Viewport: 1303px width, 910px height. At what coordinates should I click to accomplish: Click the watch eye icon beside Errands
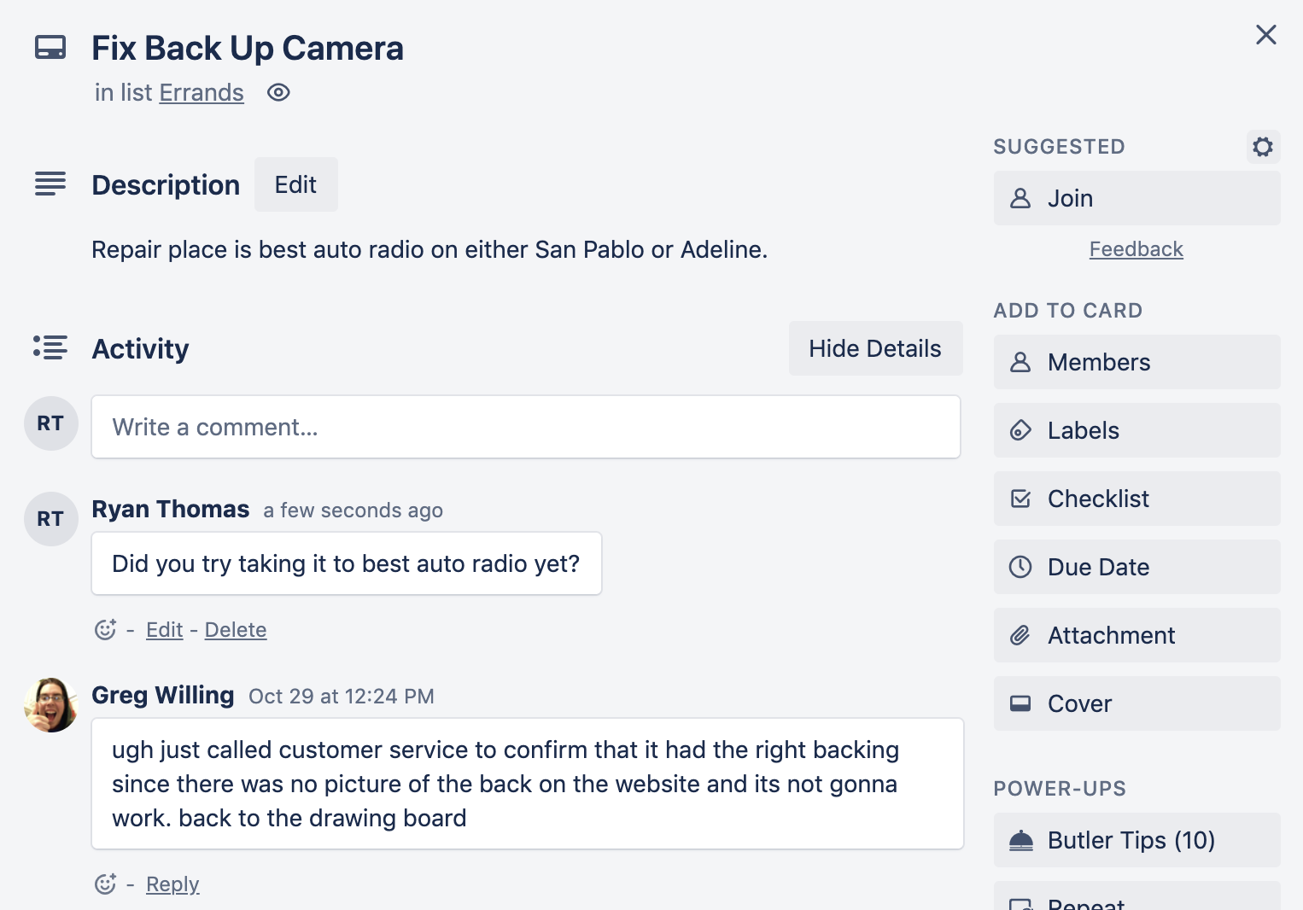click(x=278, y=92)
